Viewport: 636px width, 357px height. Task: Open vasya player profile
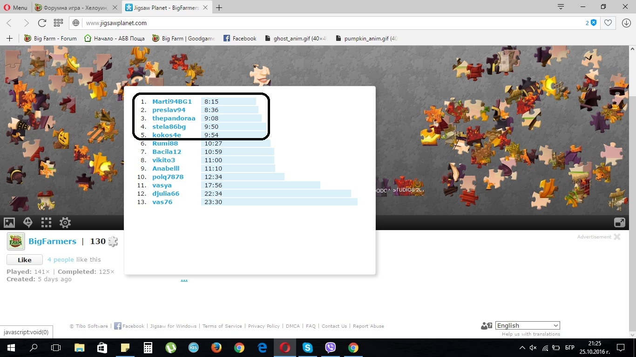click(x=162, y=185)
